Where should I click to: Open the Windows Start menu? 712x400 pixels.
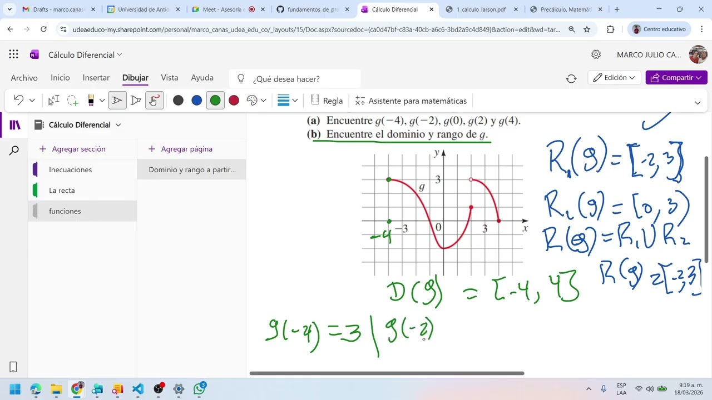(x=15, y=389)
